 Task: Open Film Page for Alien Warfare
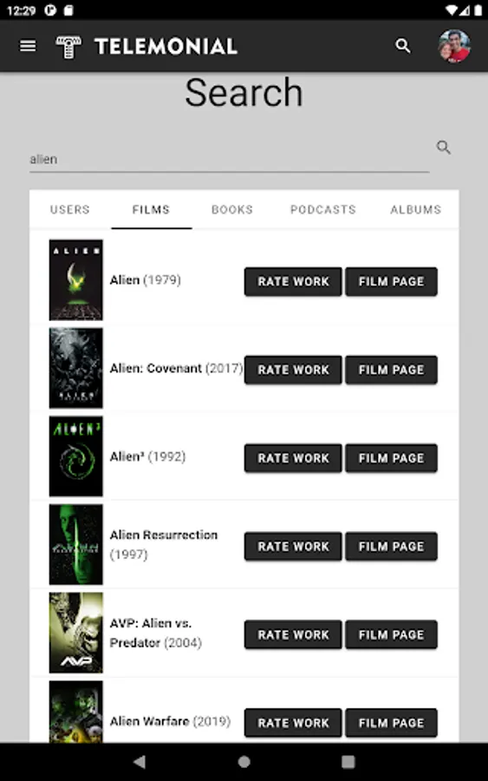392,723
